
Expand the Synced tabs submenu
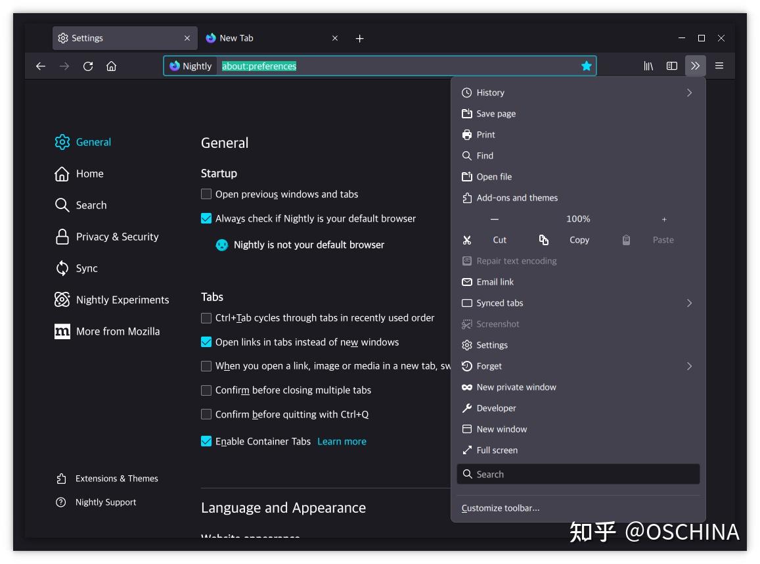click(x=578, y=303)
